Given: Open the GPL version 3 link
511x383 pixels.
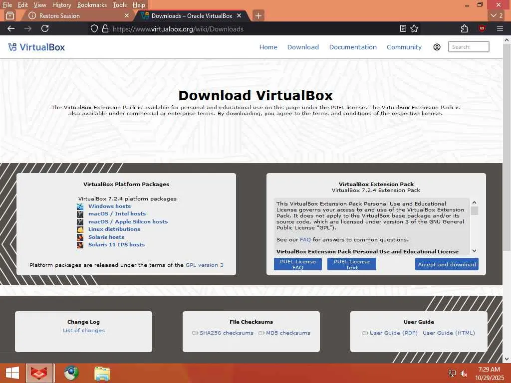Looking at the screenshot, I should [x=204, y=265].
